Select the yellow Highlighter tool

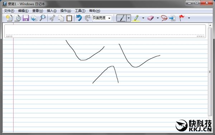pyautogui.click(x=136, y=18)
